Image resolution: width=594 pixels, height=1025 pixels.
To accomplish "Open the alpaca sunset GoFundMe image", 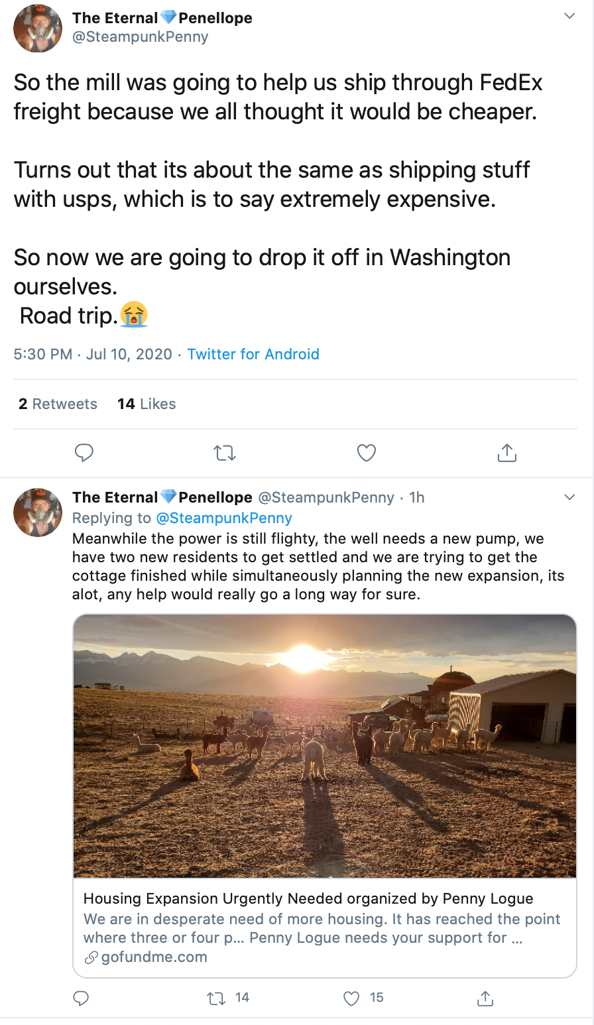I will 325,746.
